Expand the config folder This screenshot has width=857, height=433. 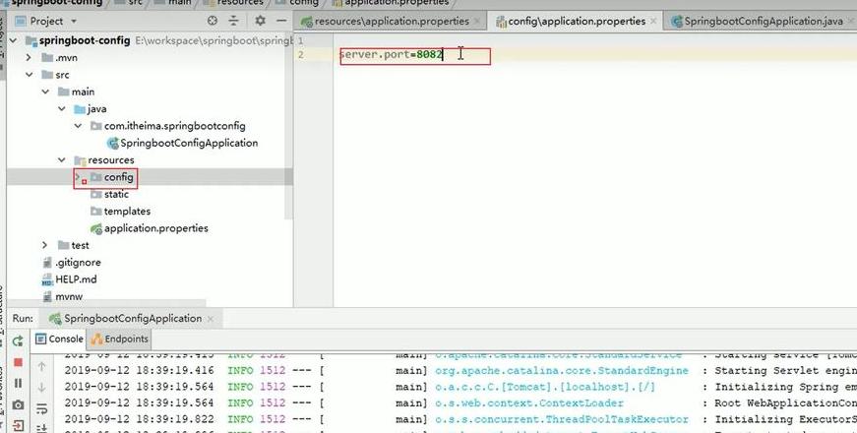coord(78,176)
